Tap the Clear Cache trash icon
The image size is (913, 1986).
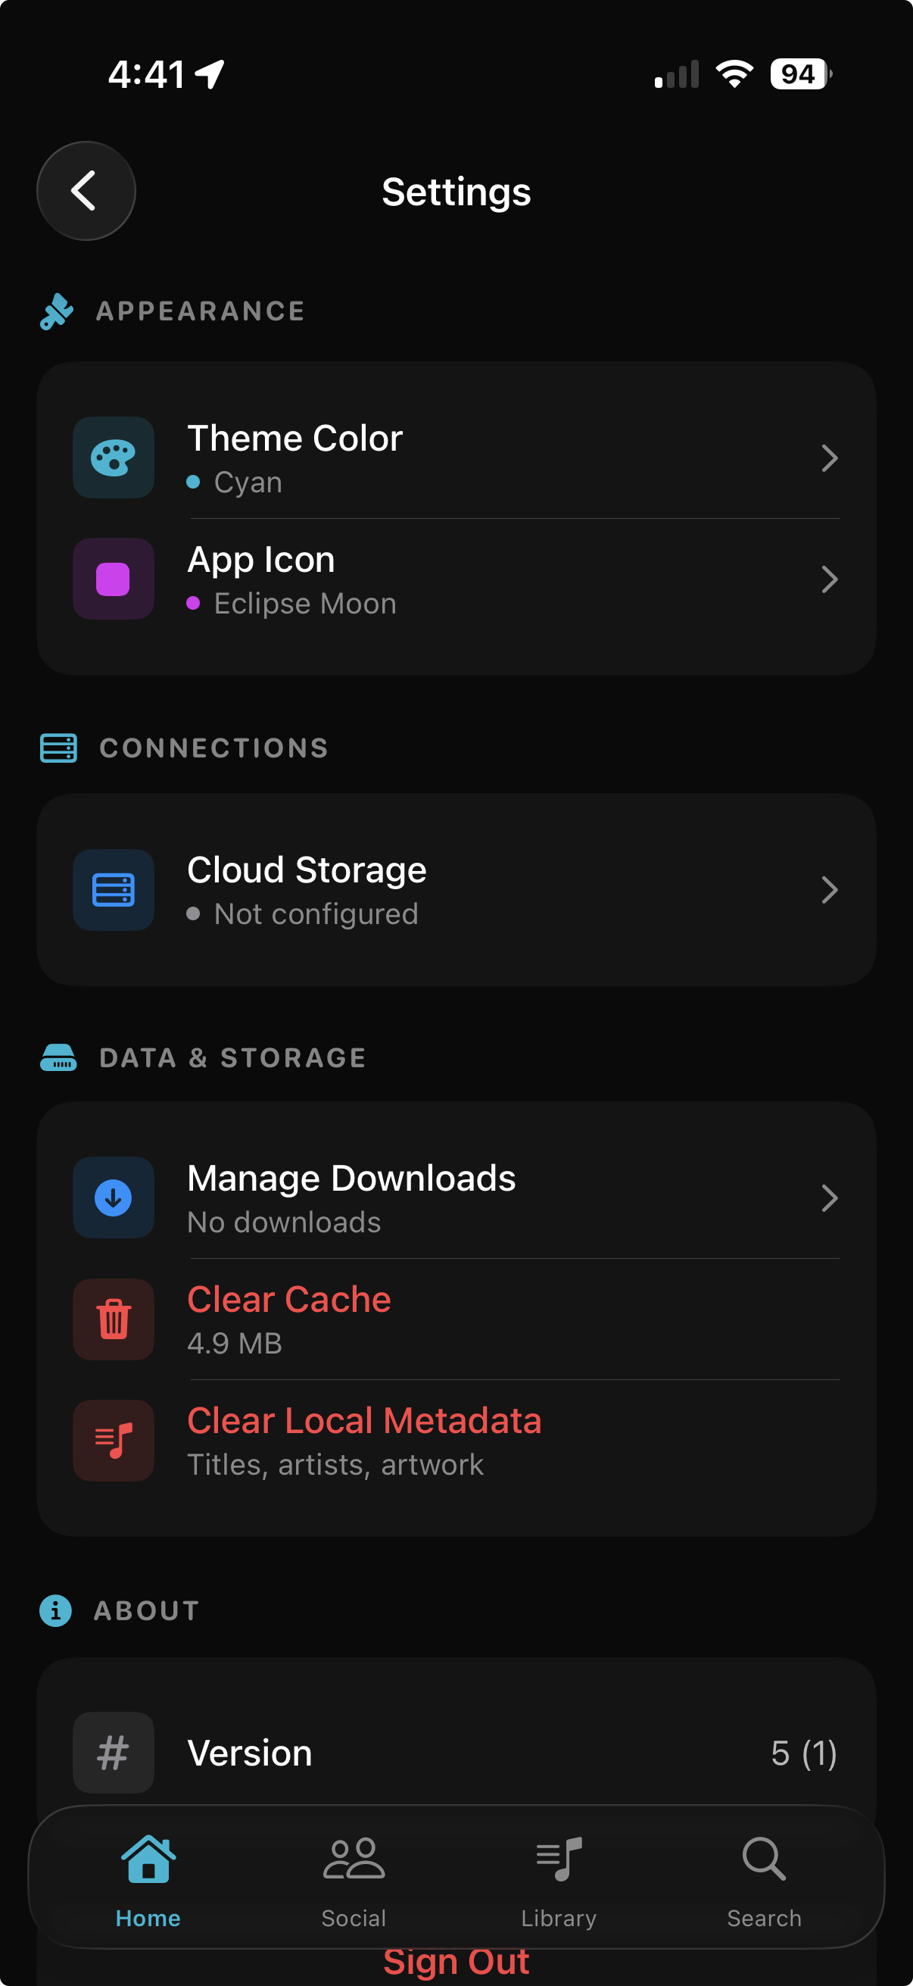(x=114, y=1319)
